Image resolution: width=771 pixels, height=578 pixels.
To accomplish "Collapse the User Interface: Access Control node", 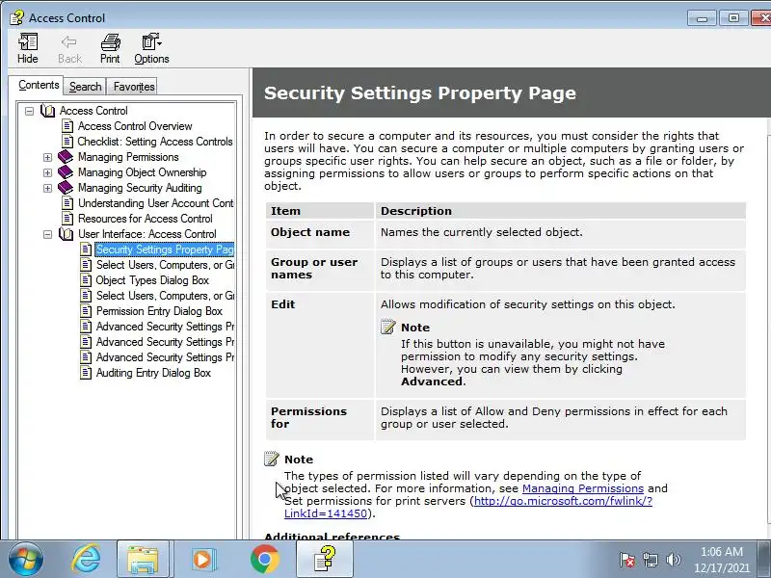I will (x=47, y=234).
